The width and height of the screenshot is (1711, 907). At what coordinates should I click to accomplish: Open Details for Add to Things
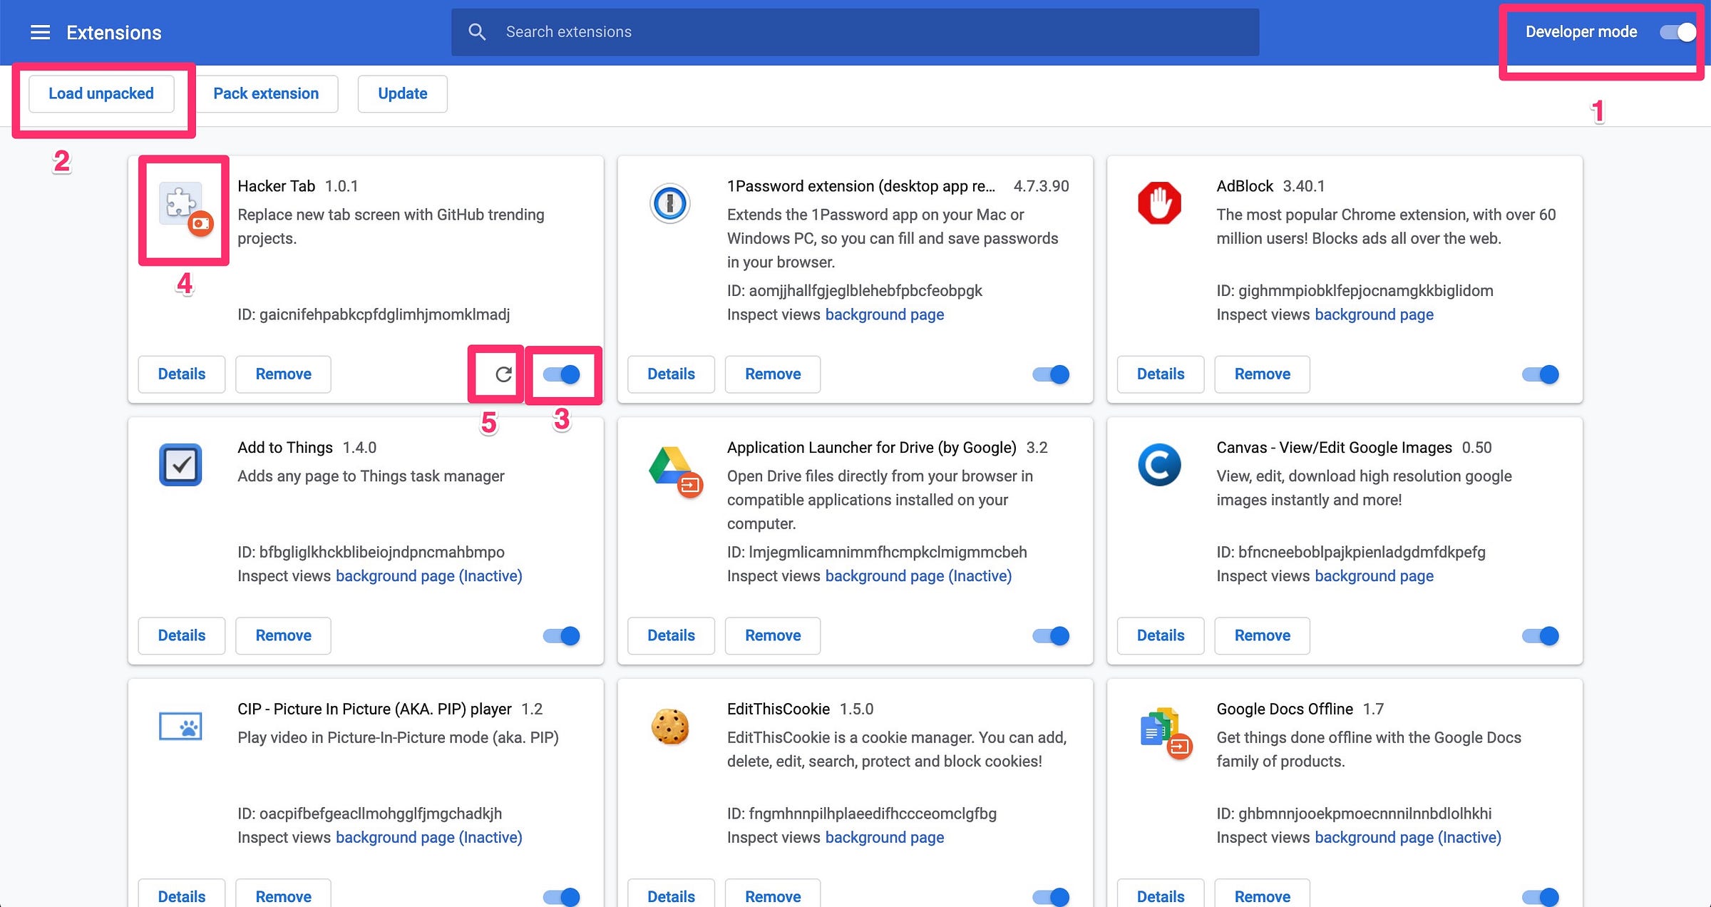pos(182,636)
